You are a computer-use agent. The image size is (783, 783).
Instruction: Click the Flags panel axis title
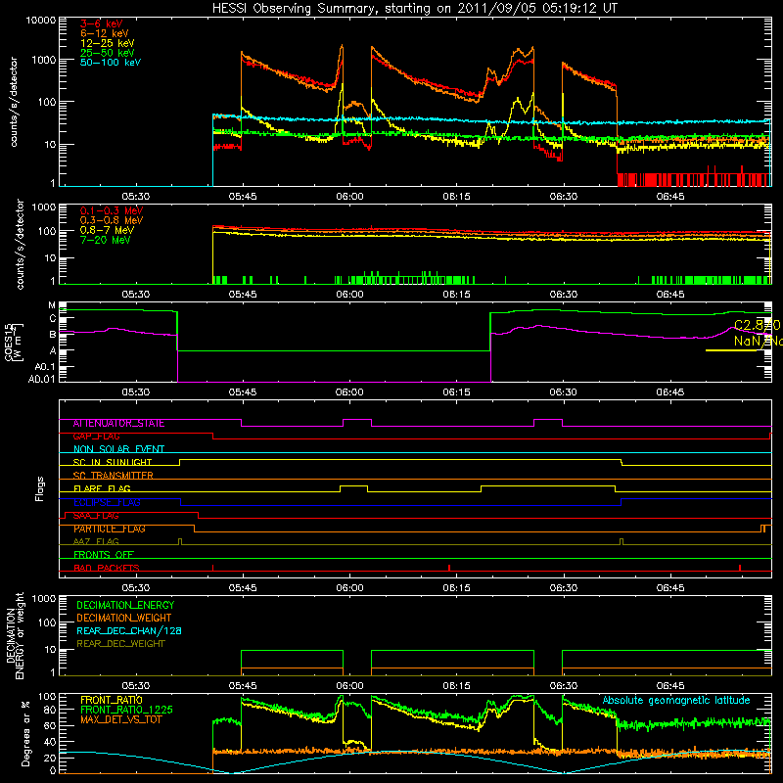pyautogui.click(x=39, y=488)
